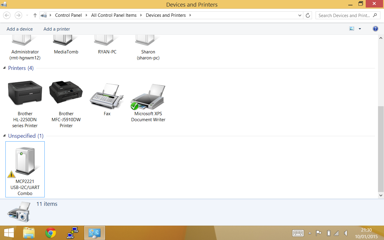Open Google Chrome from the taskbar
Screen dimensions: 384x240
click(x=51, y=233)
